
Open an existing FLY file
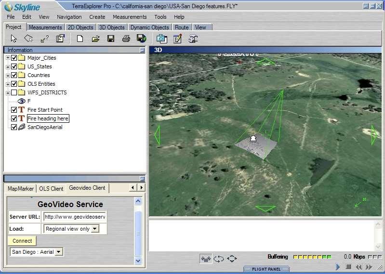pos(95,39)
